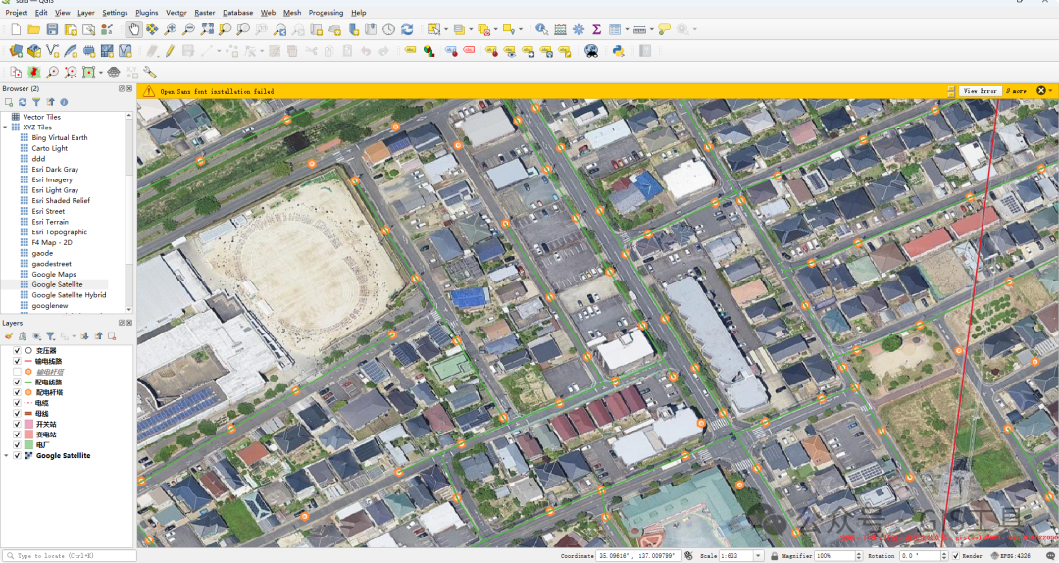The image size is (1059, 563).
Task: Collapse the Google Satellite layer expander arrow
Action: point(6,455)
